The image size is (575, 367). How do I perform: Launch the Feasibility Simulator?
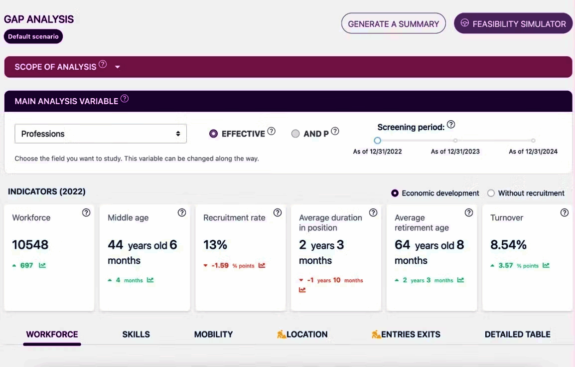tap(513, 23)
